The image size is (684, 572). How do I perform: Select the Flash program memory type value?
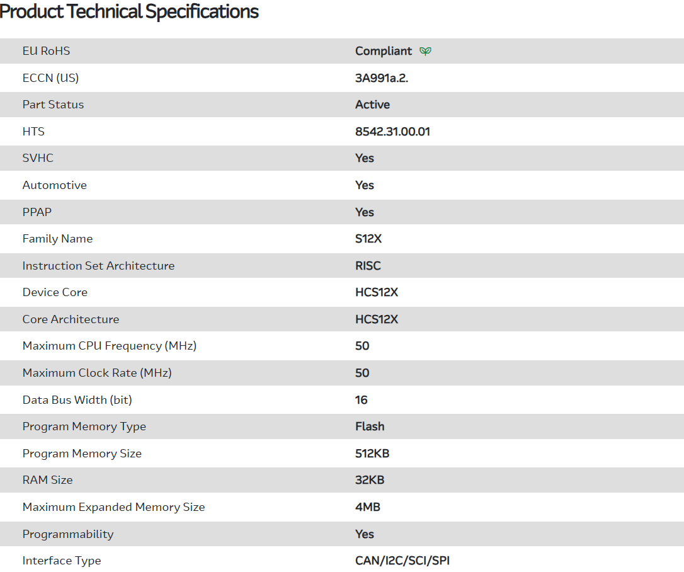370,426
